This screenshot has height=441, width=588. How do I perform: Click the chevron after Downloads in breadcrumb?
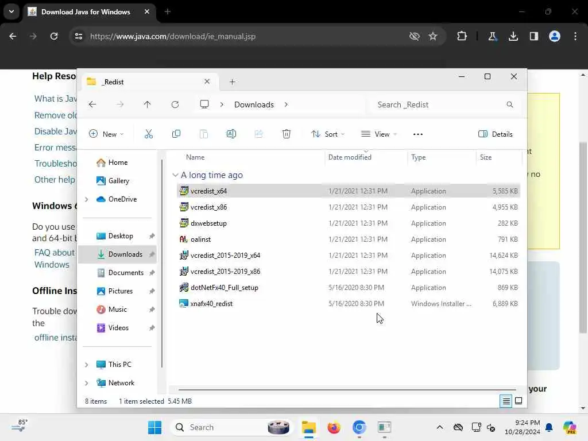point(286,105)
